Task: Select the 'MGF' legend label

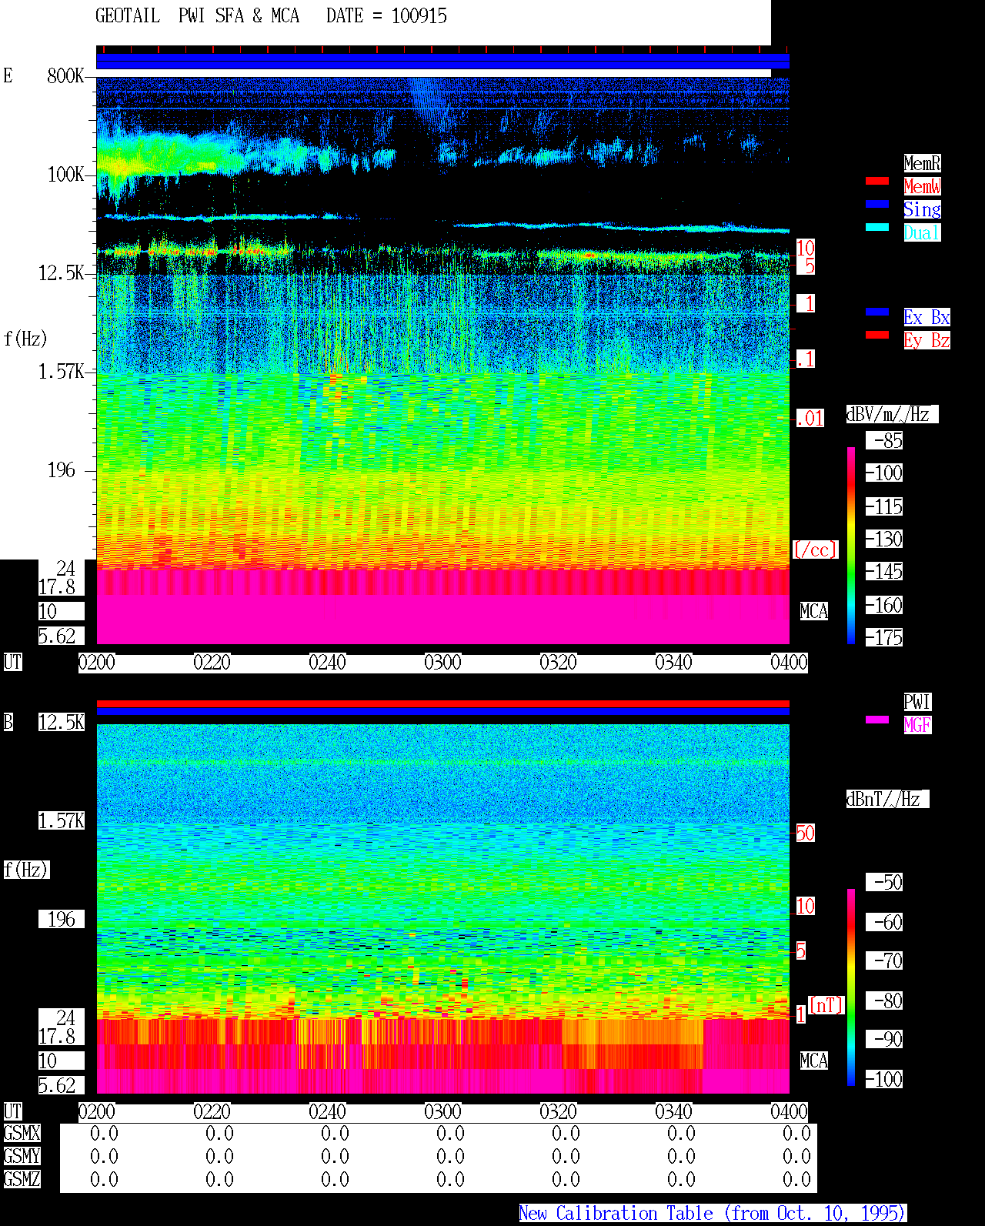Action: (x=917, y=725)
